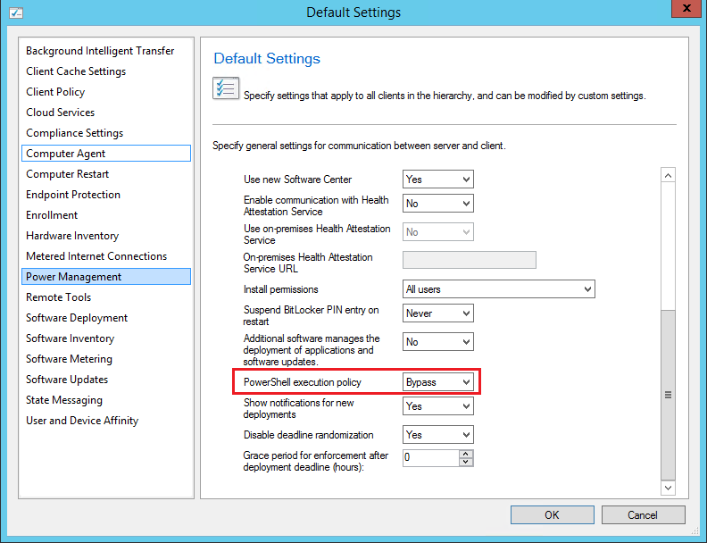The image size is (707, 543).
Task: Open the Use new Software Center dropdown
Action: pos(437,180)
